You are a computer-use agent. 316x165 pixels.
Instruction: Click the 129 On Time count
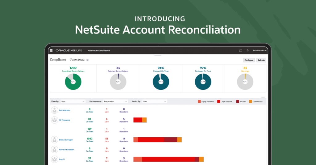[x=90, y=129]
